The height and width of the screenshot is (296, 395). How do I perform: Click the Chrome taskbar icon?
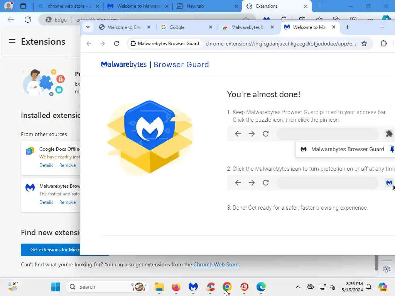[x=227, y=287]
